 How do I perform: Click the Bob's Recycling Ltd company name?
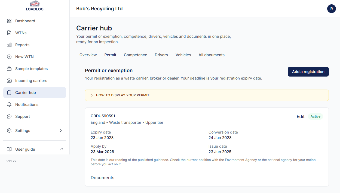tap(99, 9)
